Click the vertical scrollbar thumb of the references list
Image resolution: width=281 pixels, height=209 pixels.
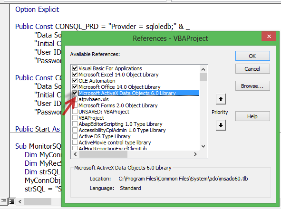click(x=203, y=77)
